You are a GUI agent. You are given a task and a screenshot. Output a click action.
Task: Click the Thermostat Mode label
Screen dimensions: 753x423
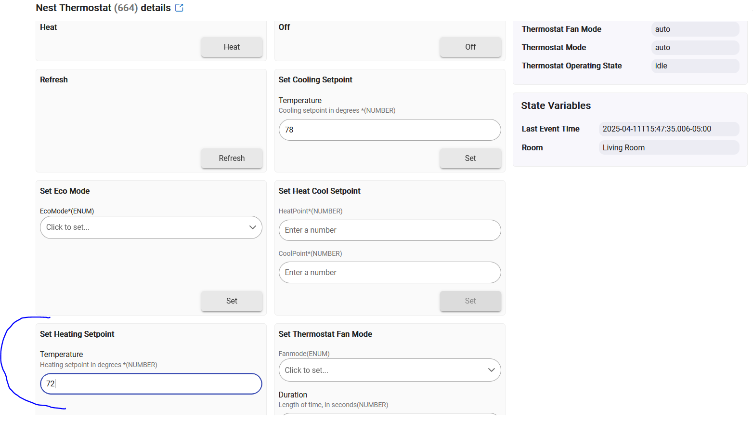click(x=554, y=47)
